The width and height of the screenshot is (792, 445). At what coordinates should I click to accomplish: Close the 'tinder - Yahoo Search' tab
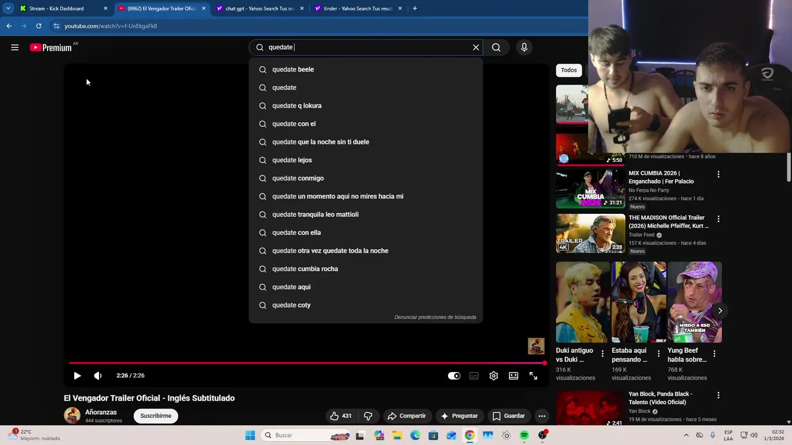(400, 9)
